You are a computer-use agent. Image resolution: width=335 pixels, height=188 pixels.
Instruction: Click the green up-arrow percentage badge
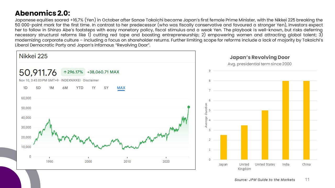[x=73, y=72]
